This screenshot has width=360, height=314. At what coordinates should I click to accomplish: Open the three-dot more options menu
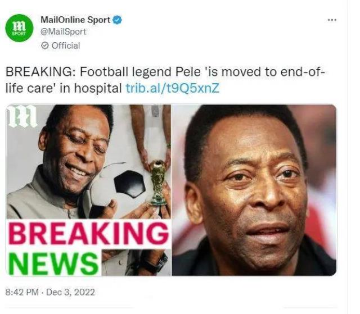click(332, 20)
